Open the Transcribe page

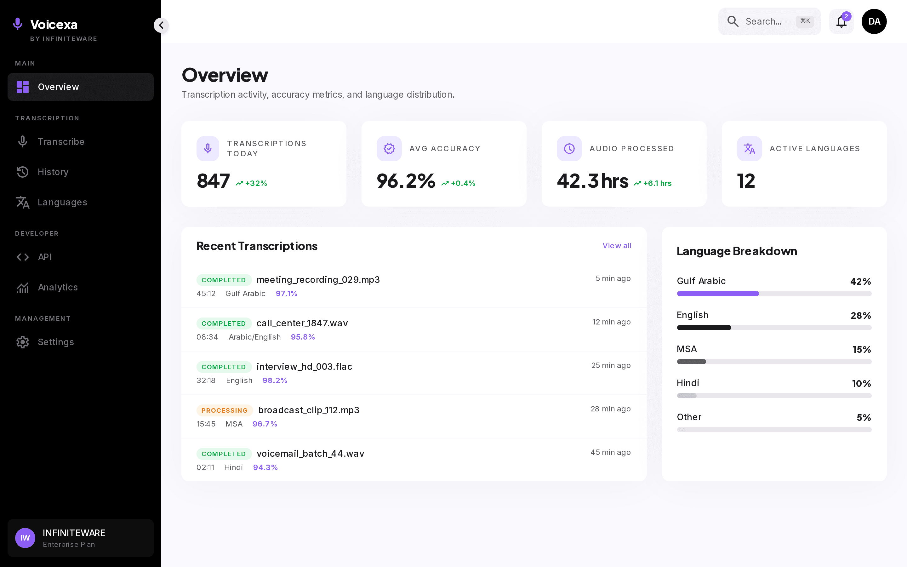[81, 142]
